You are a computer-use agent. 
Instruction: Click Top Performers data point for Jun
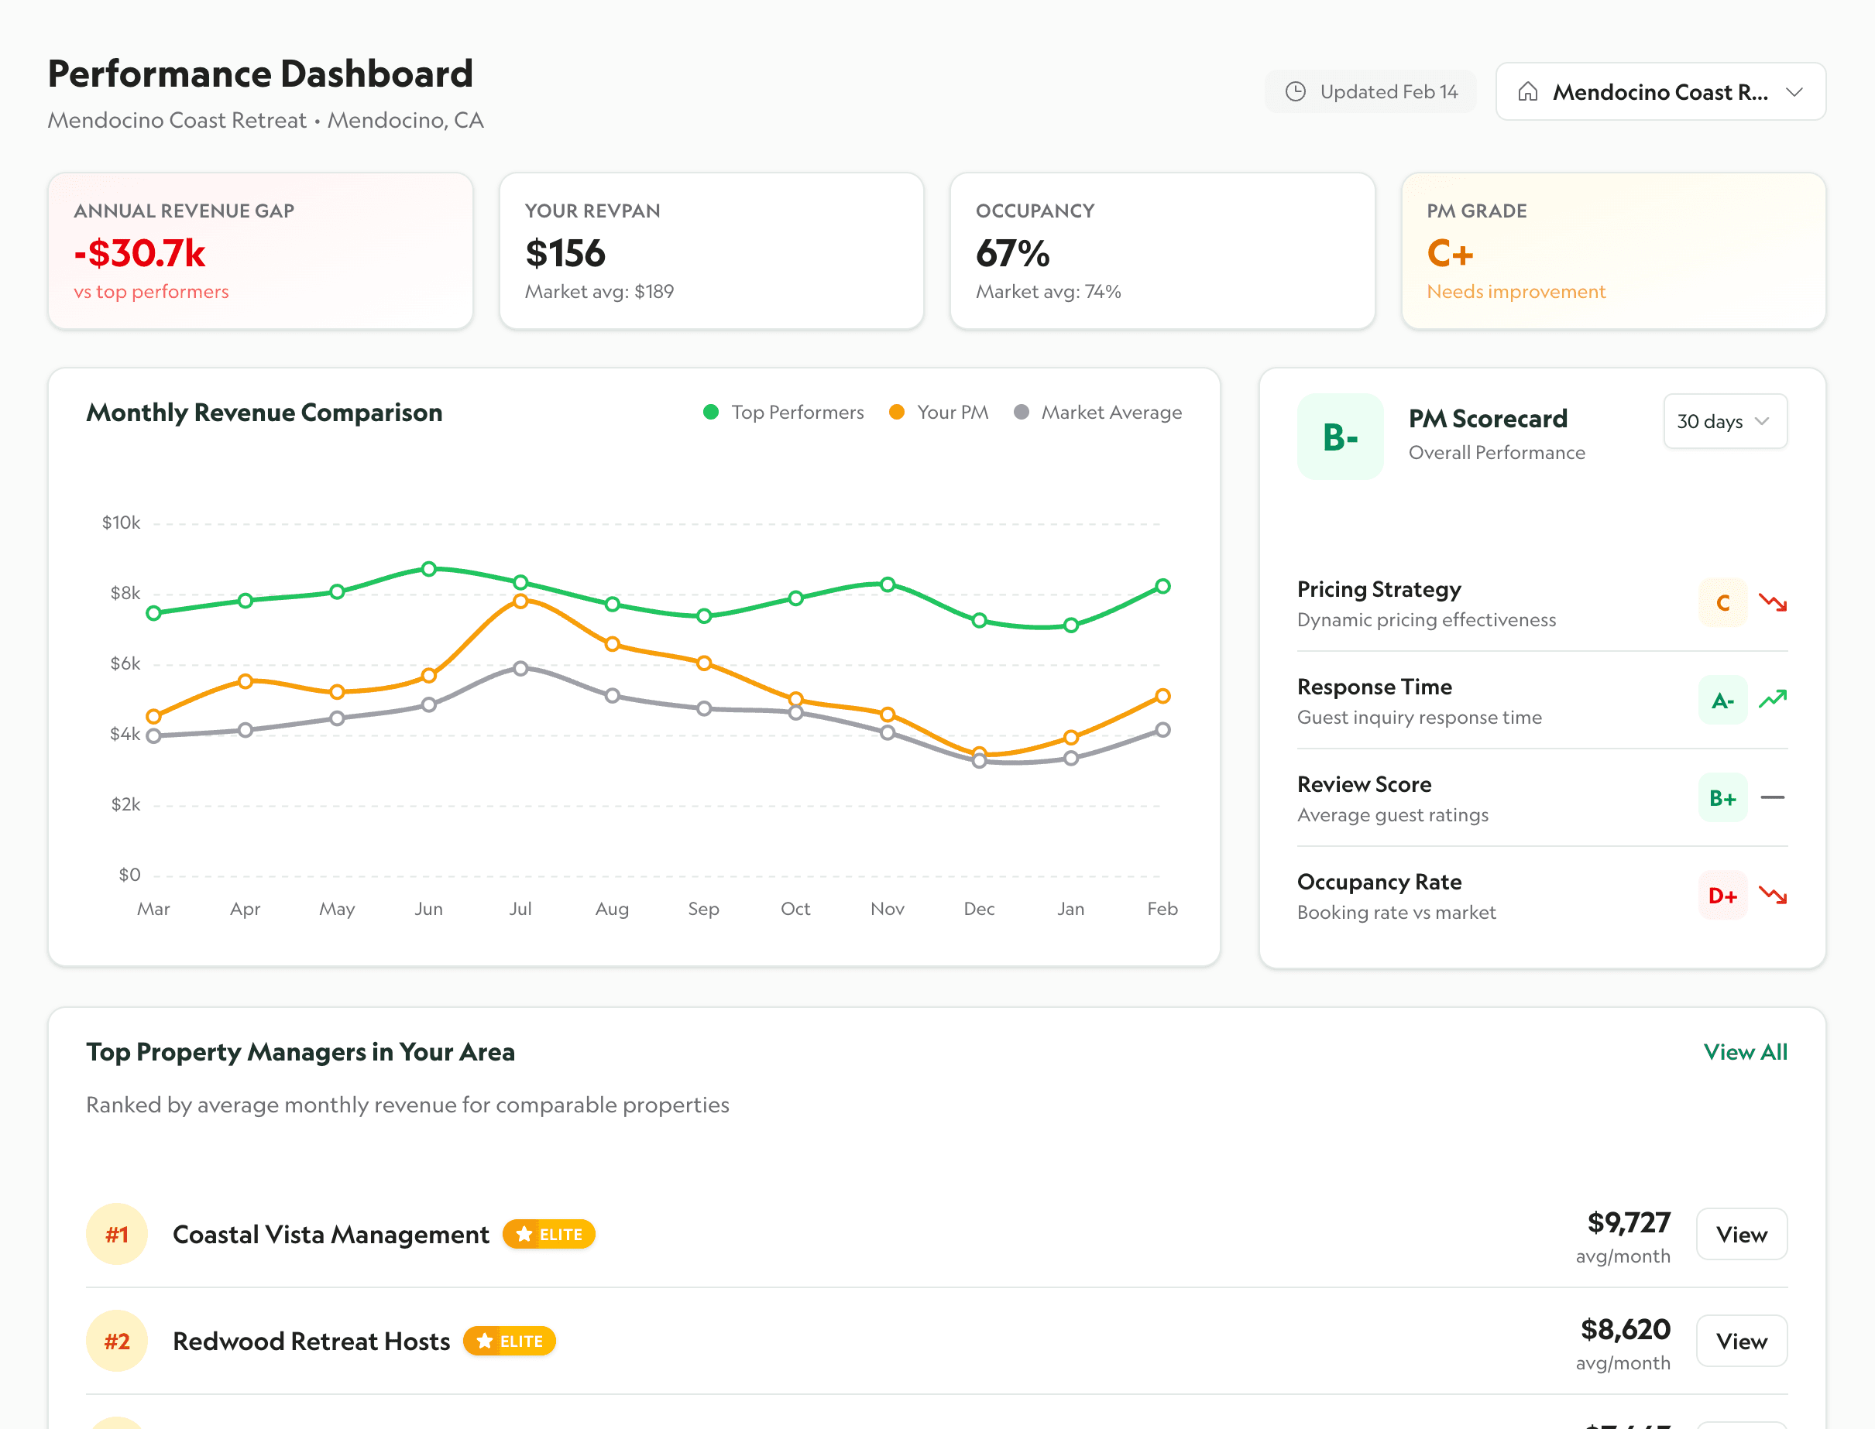click(429, 569)
